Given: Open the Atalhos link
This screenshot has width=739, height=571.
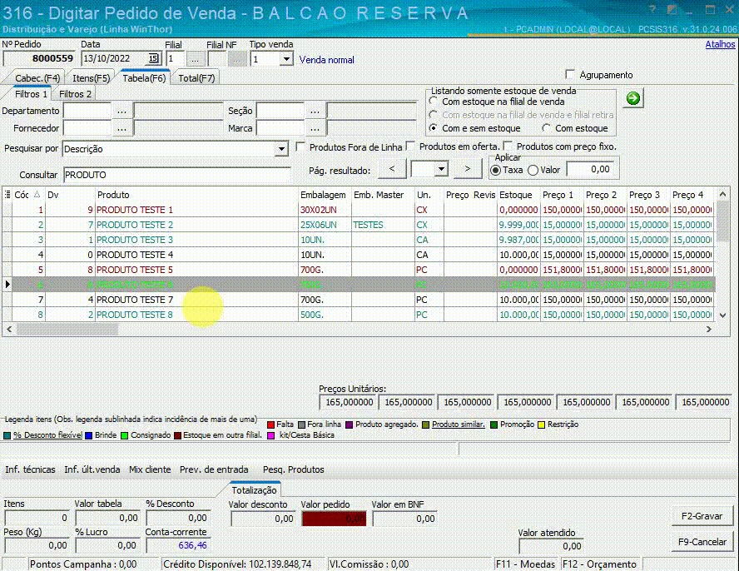Looking at the screenshot, I should 720,44.
